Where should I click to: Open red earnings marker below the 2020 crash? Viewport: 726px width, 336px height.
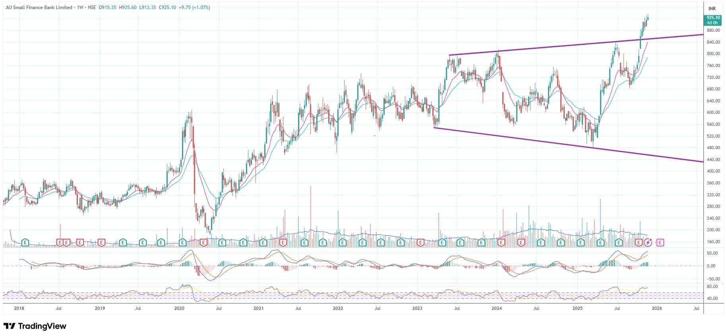[203, 242]
